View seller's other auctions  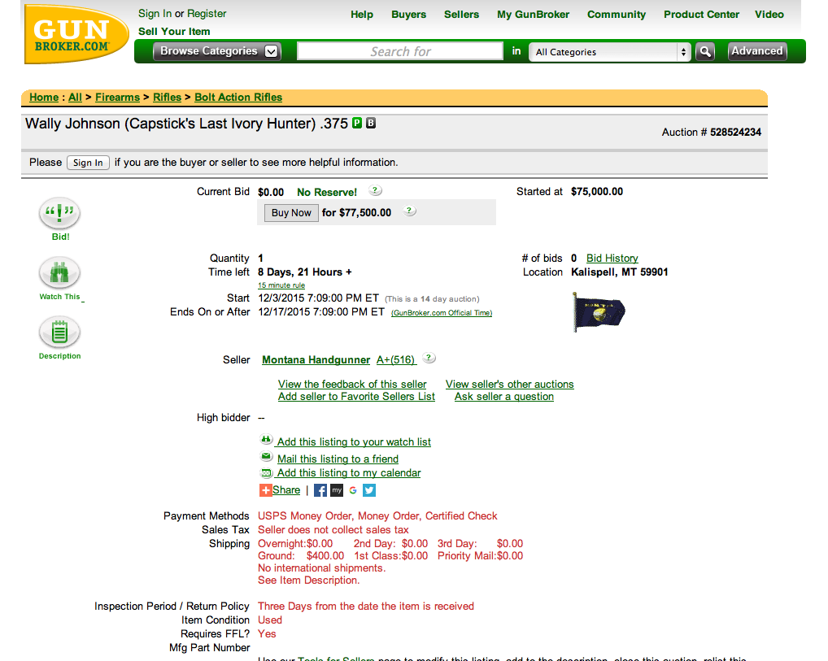click(x=510, y=385)
